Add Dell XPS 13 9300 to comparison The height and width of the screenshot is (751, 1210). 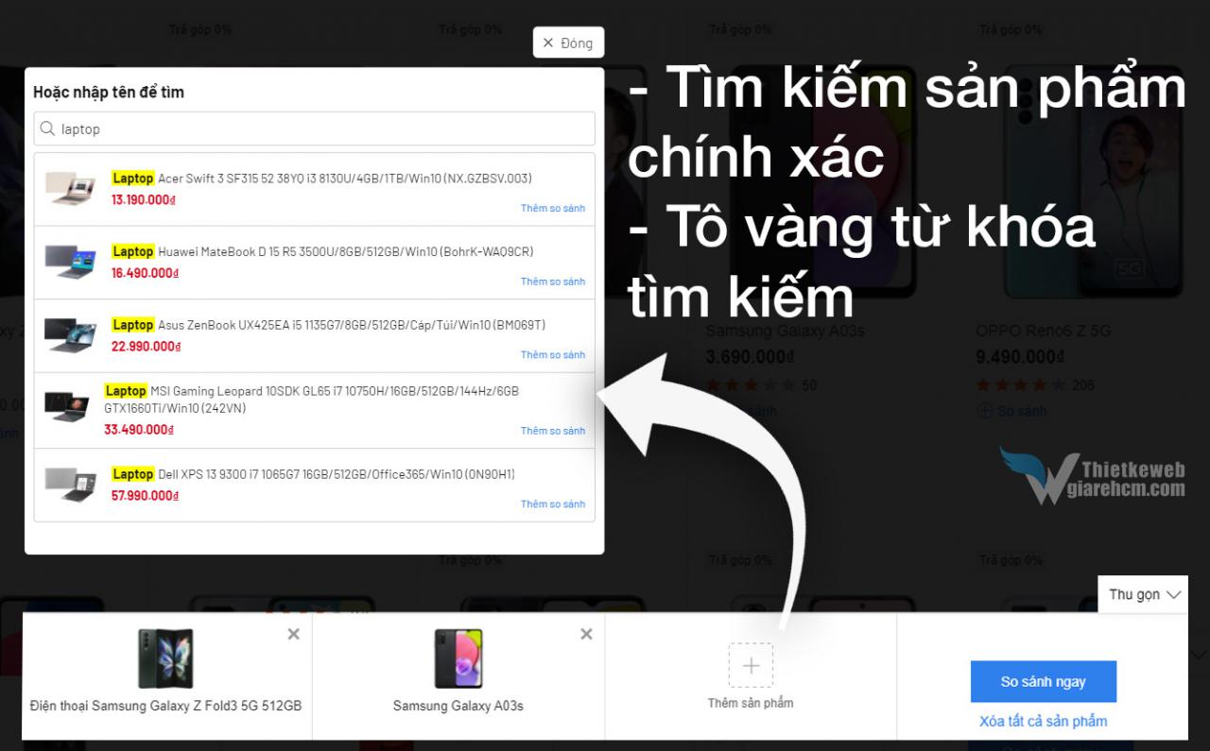tap(552, 504)
